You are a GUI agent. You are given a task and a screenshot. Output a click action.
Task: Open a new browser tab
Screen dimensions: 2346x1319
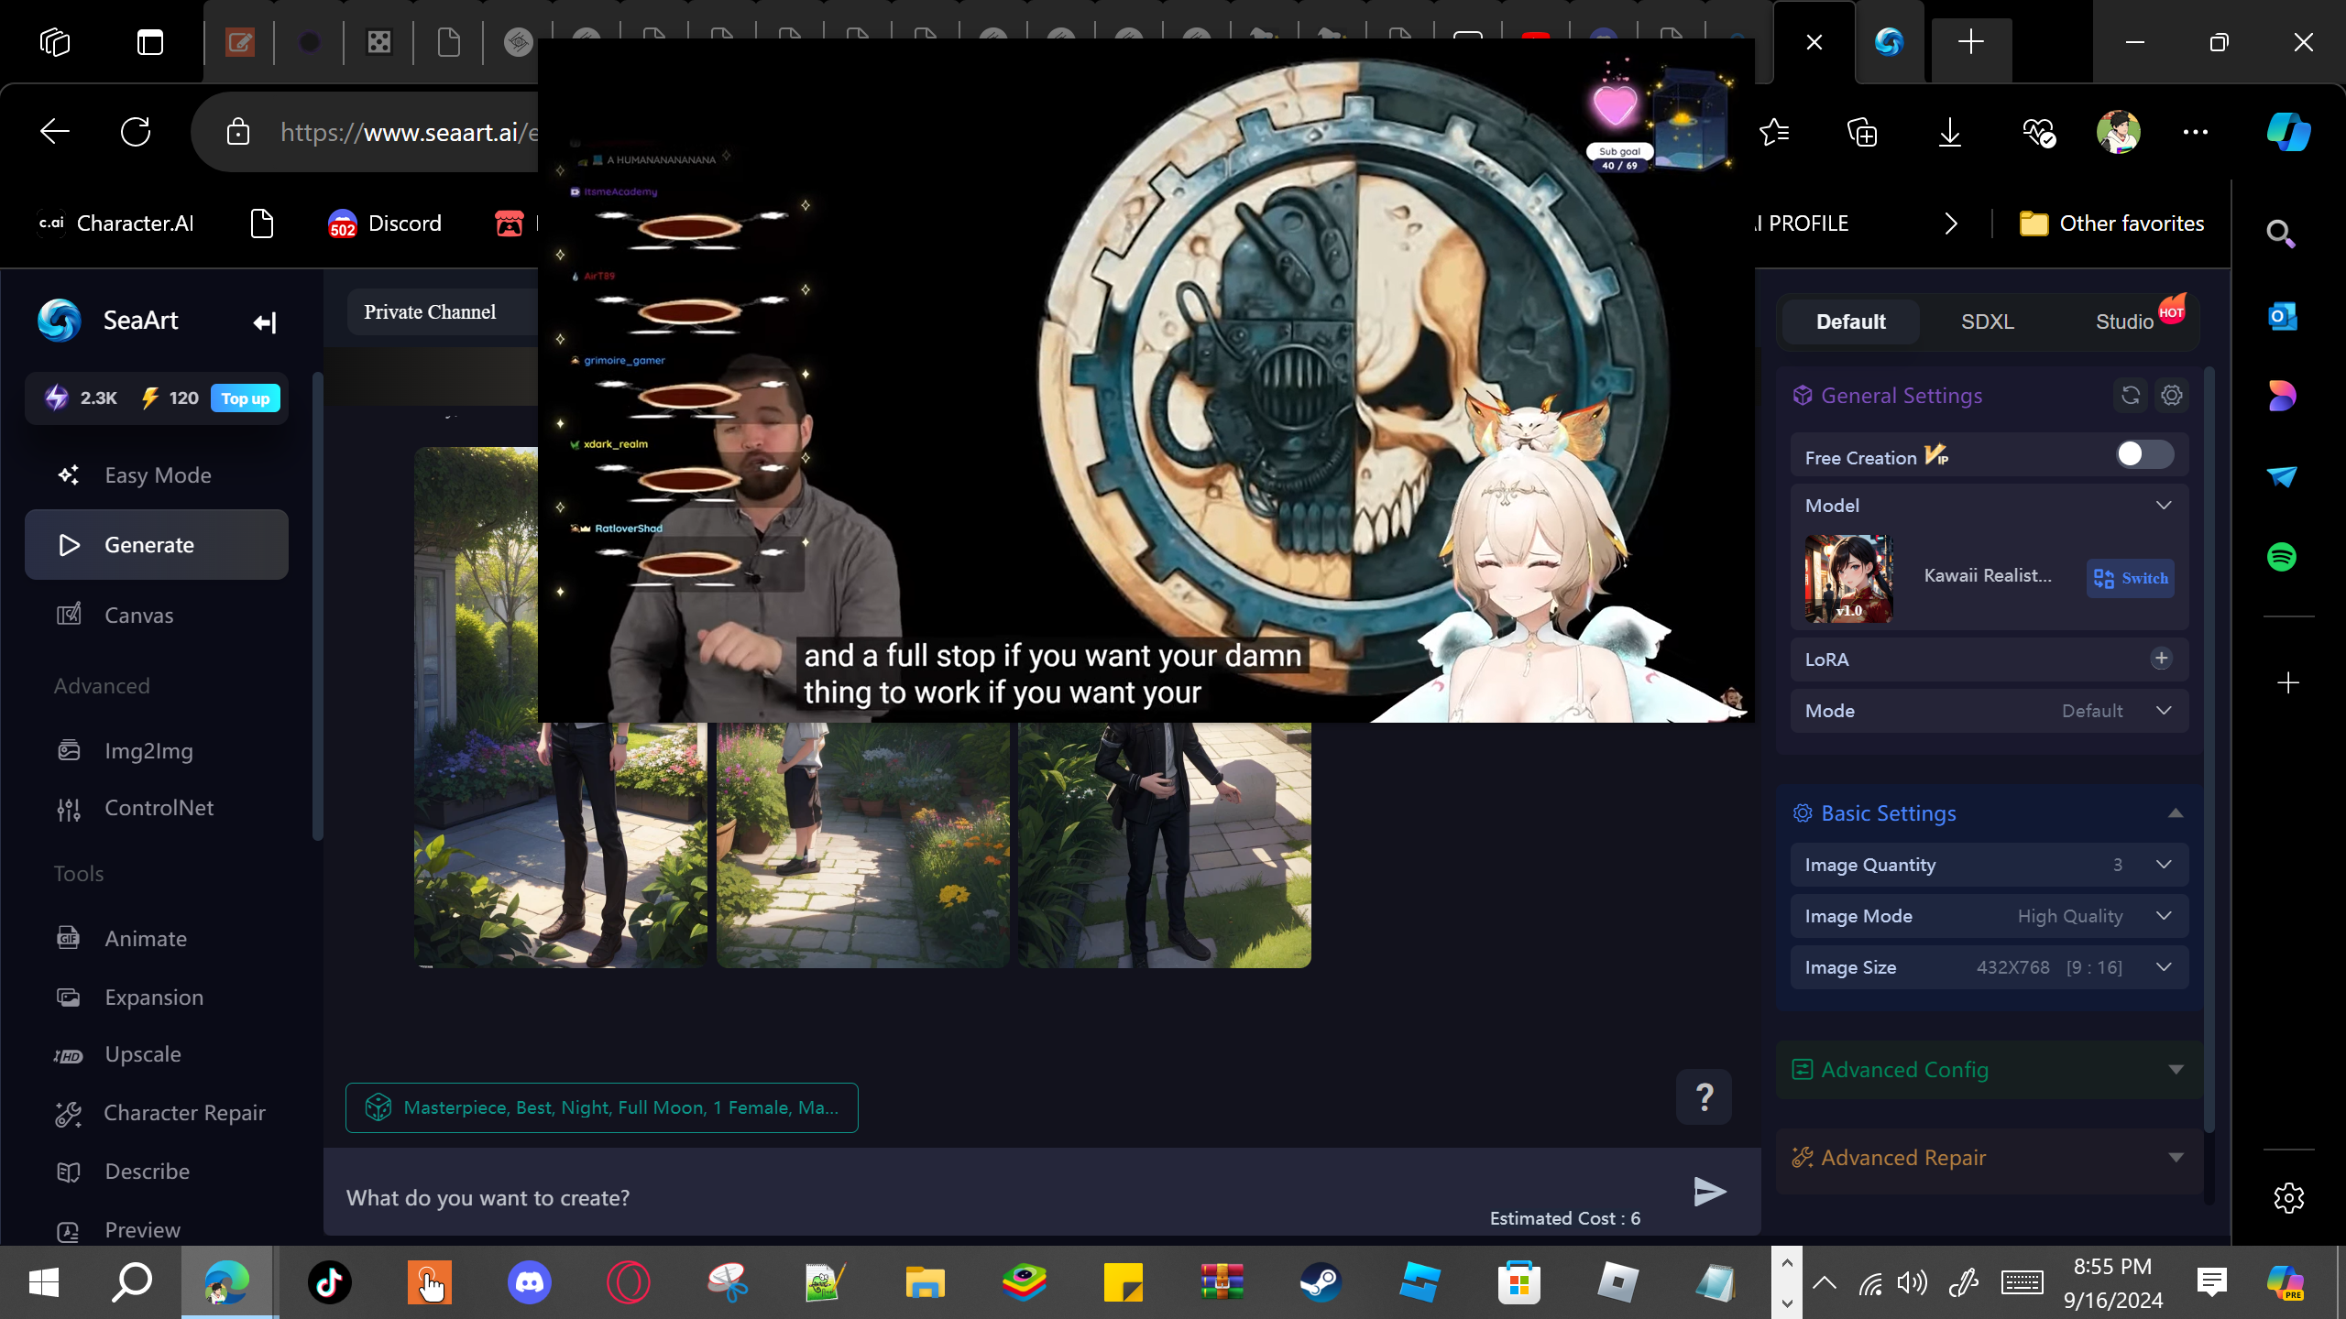(1971, 42)
